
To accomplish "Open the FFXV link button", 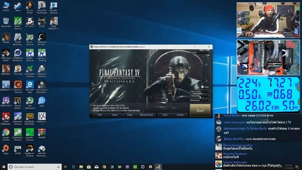I will [x=100, y=115].
